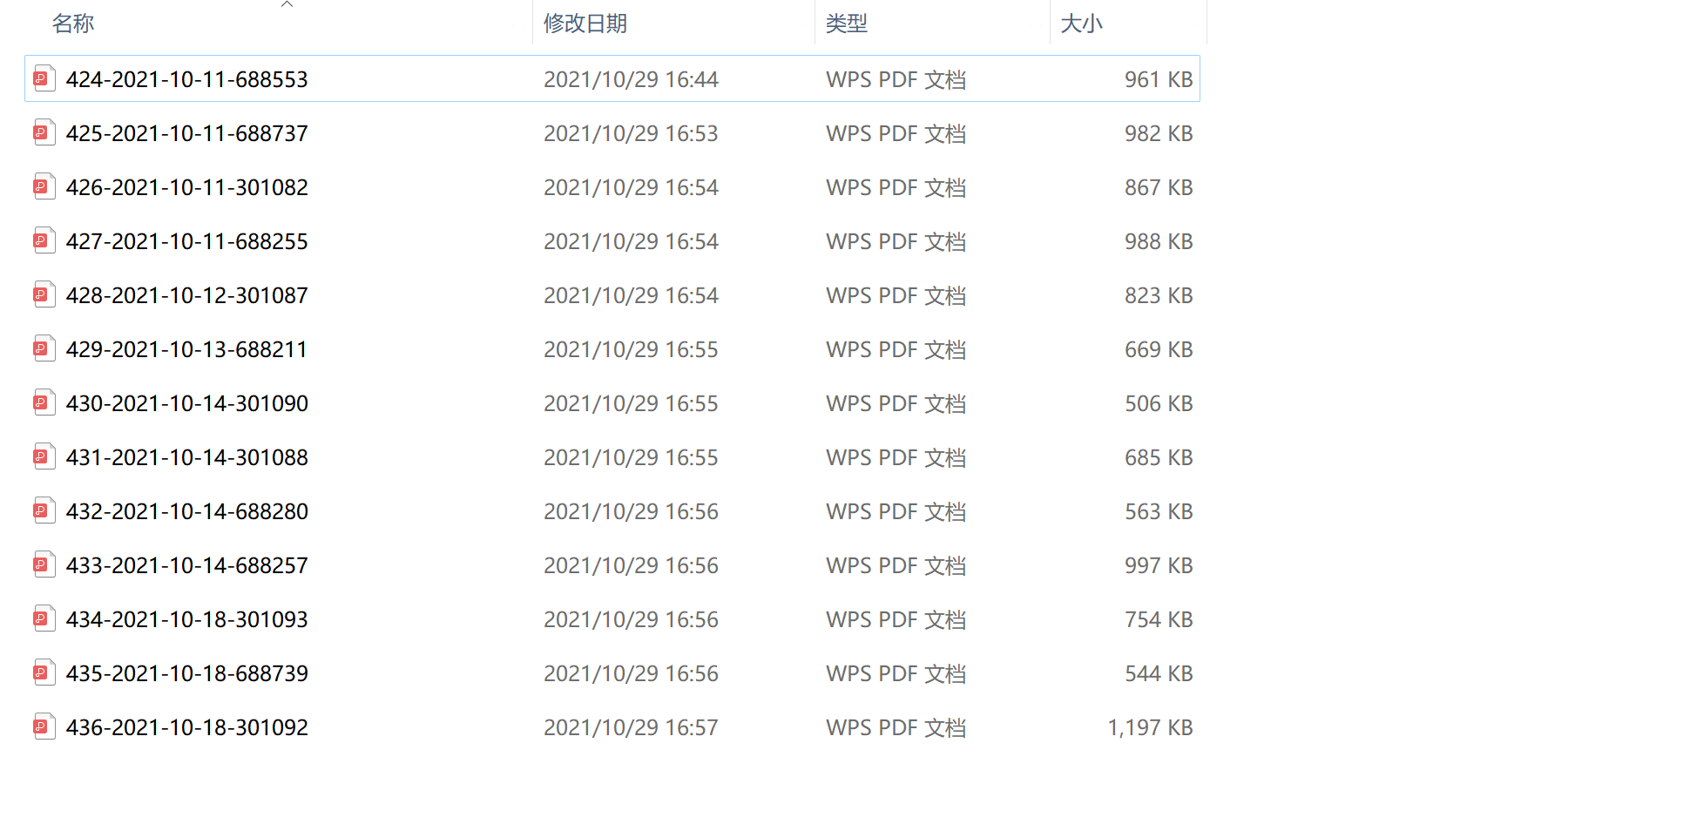The image size is (1683, 831).
Task: Click size value 506 KB
Action: click(1159, 403)
